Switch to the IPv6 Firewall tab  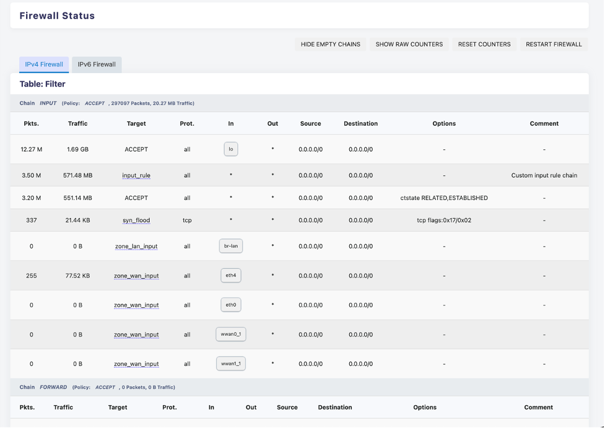[96, 64]
